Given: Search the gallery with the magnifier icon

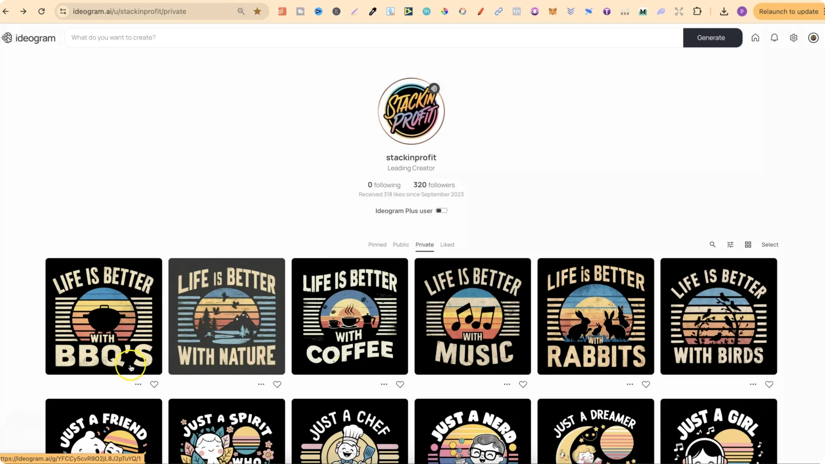Looking at the screenshot, I should point(712,244).
